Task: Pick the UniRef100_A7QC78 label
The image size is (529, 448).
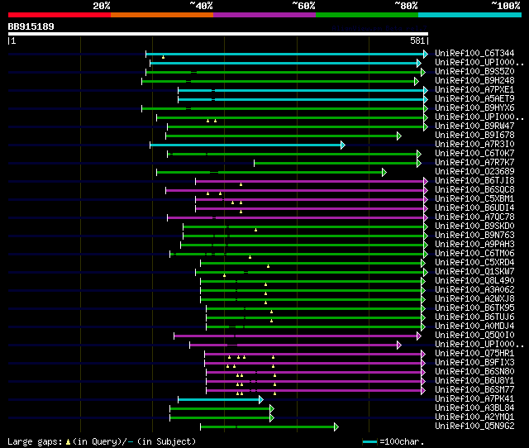Action: click(474, 217)
